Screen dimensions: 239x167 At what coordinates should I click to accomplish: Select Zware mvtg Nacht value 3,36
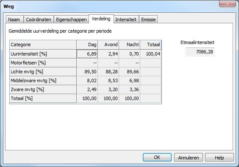[x=130, y=89]
